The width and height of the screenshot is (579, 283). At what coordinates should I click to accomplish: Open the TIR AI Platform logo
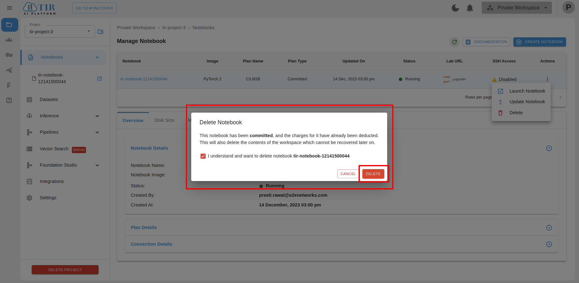tap(40, 8)
